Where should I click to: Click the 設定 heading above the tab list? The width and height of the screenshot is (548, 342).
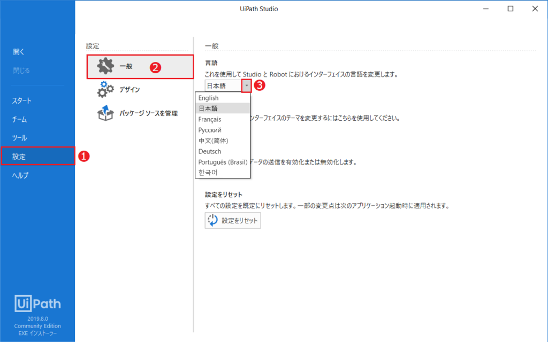click(x=93, y=46)
